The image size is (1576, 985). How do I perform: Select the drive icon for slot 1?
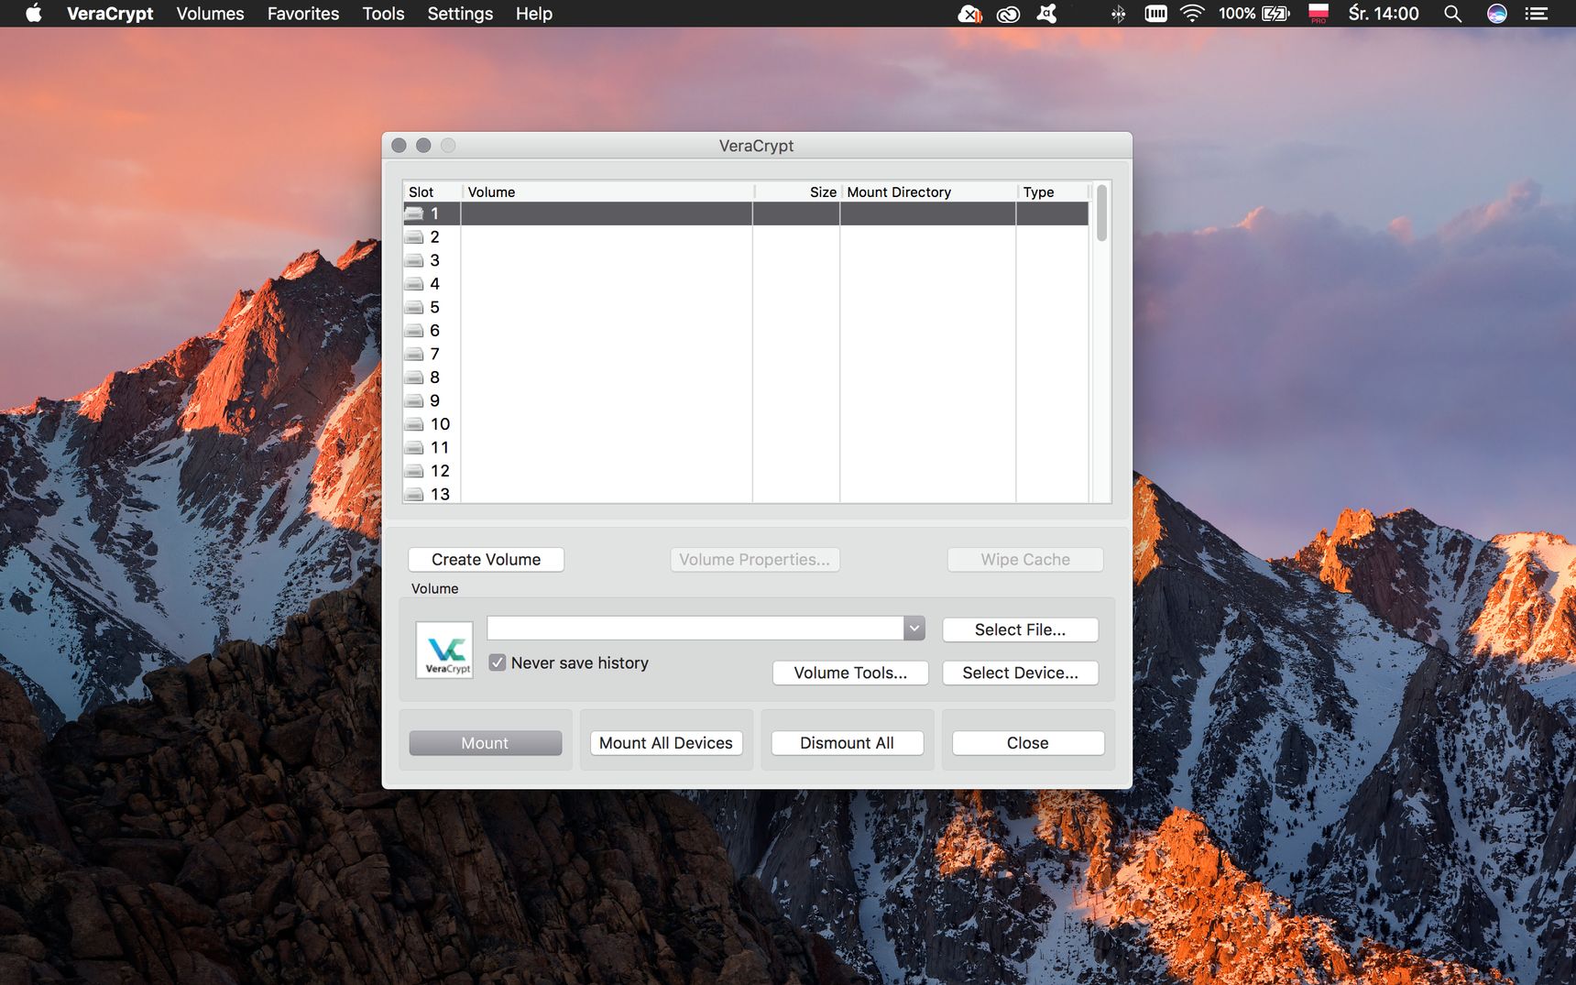coord(414,213)
